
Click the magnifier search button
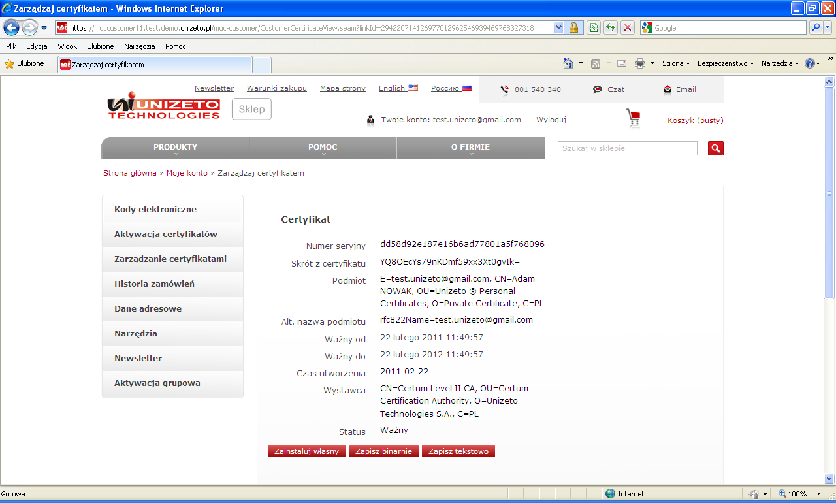tap(815, 28)
